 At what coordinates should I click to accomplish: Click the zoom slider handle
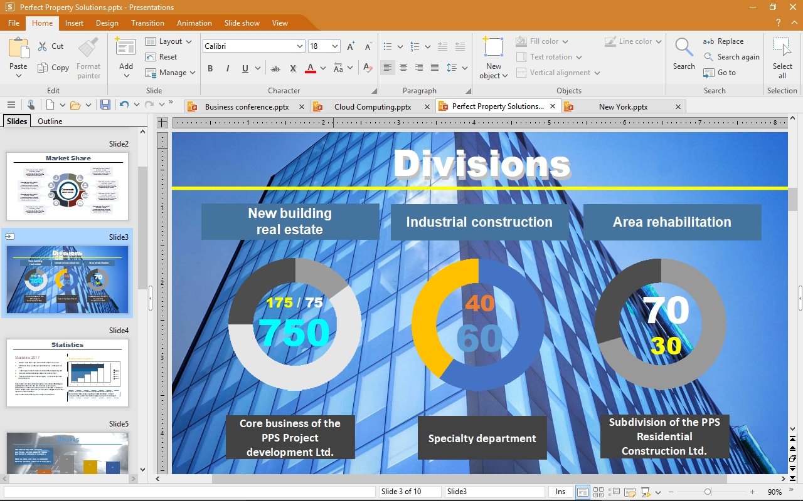point(708,492)
